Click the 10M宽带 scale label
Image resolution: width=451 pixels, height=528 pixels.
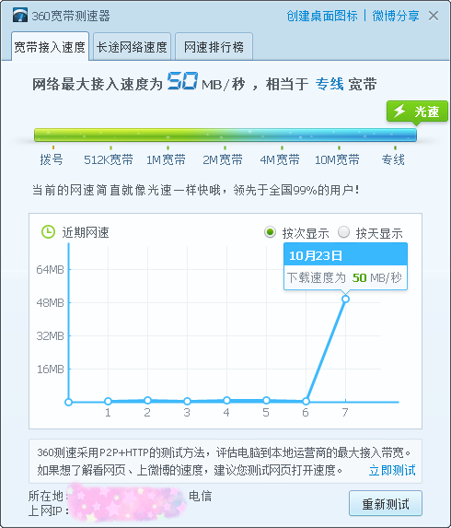pos(337,159)
